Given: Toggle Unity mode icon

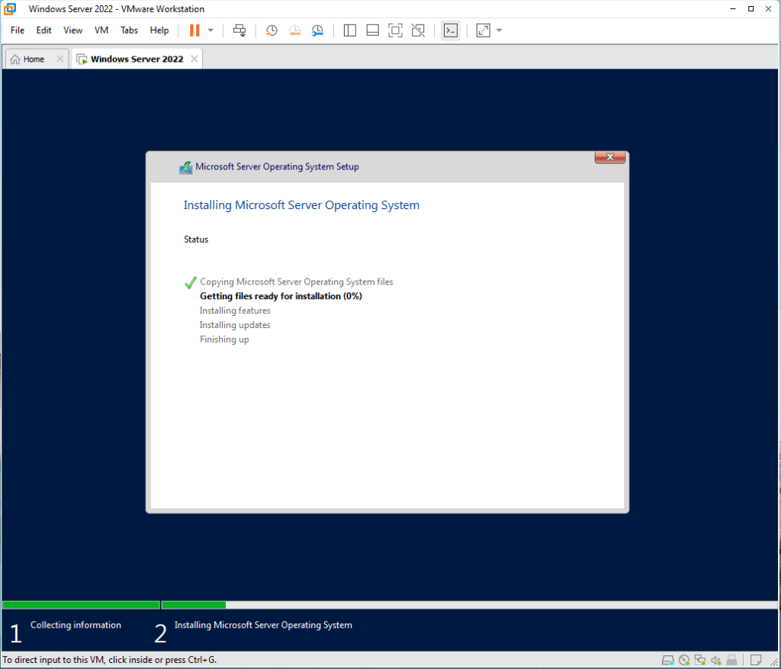Looking at the screenshot, I should [x=418, y=31].
